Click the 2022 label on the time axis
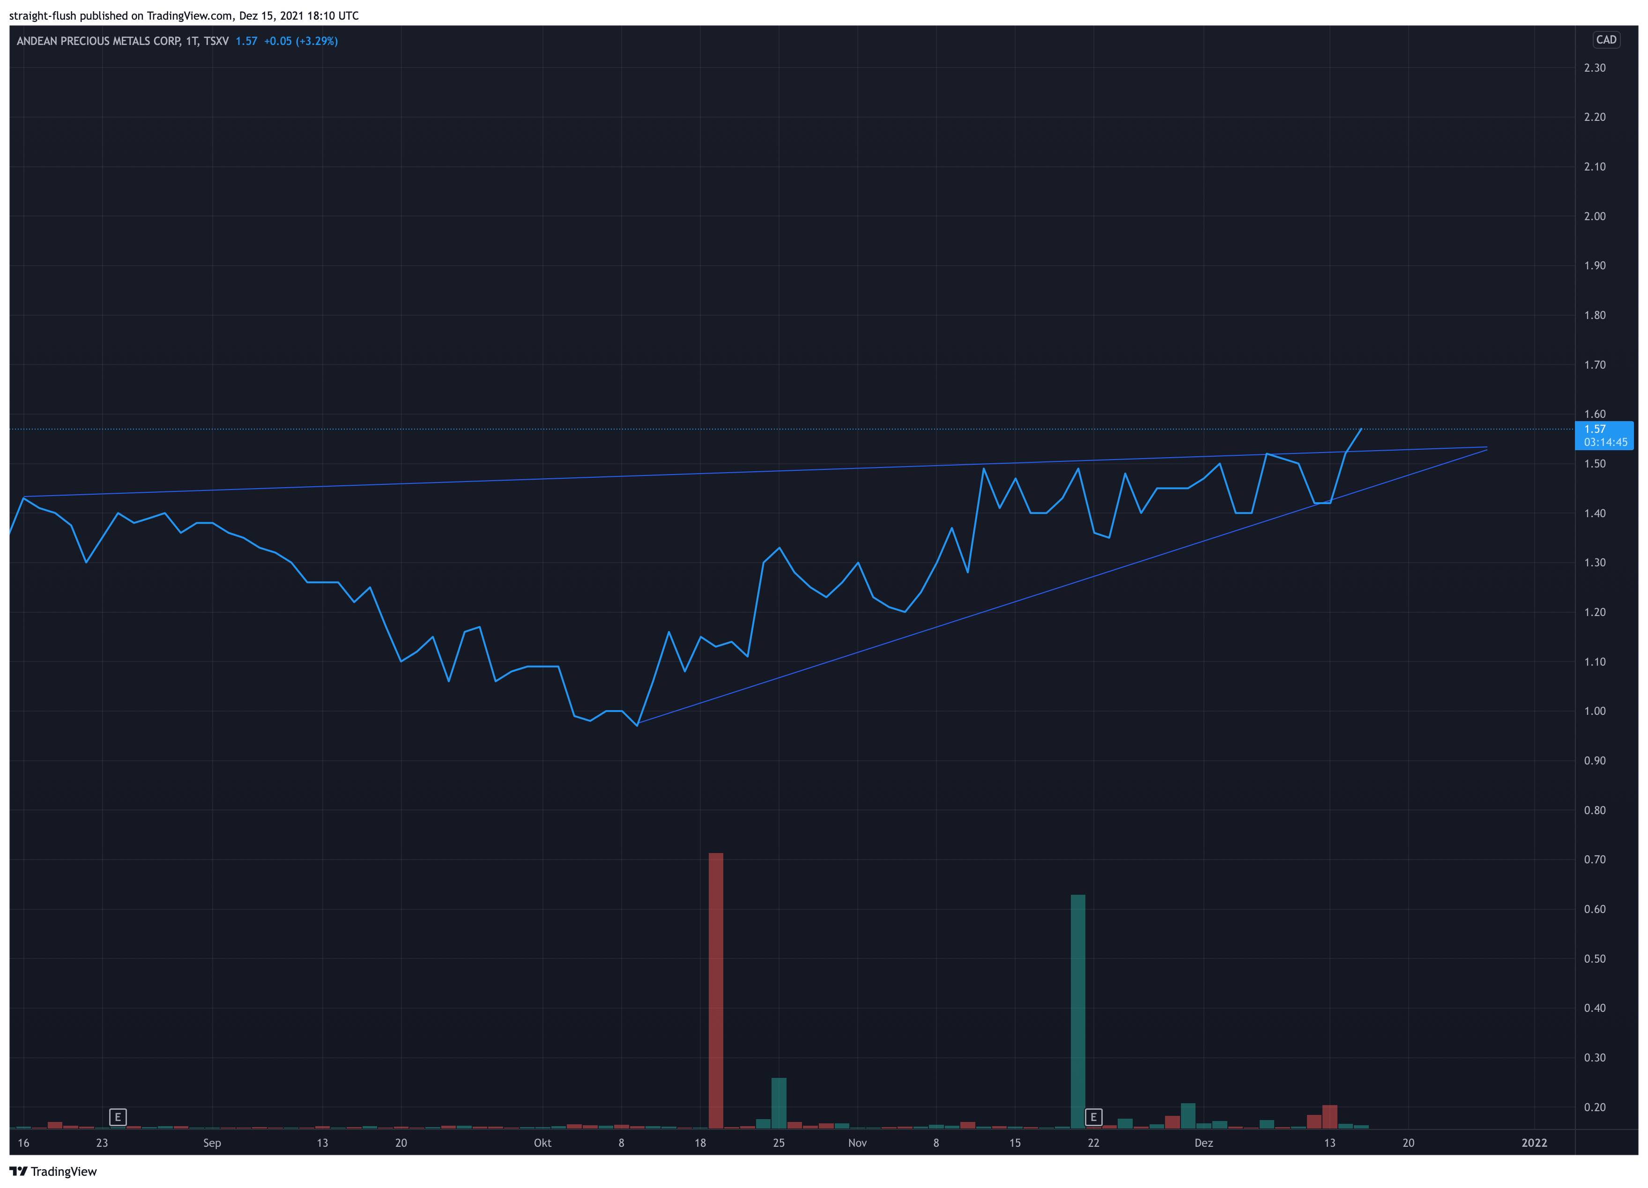 click(x=1534, y=1143)
